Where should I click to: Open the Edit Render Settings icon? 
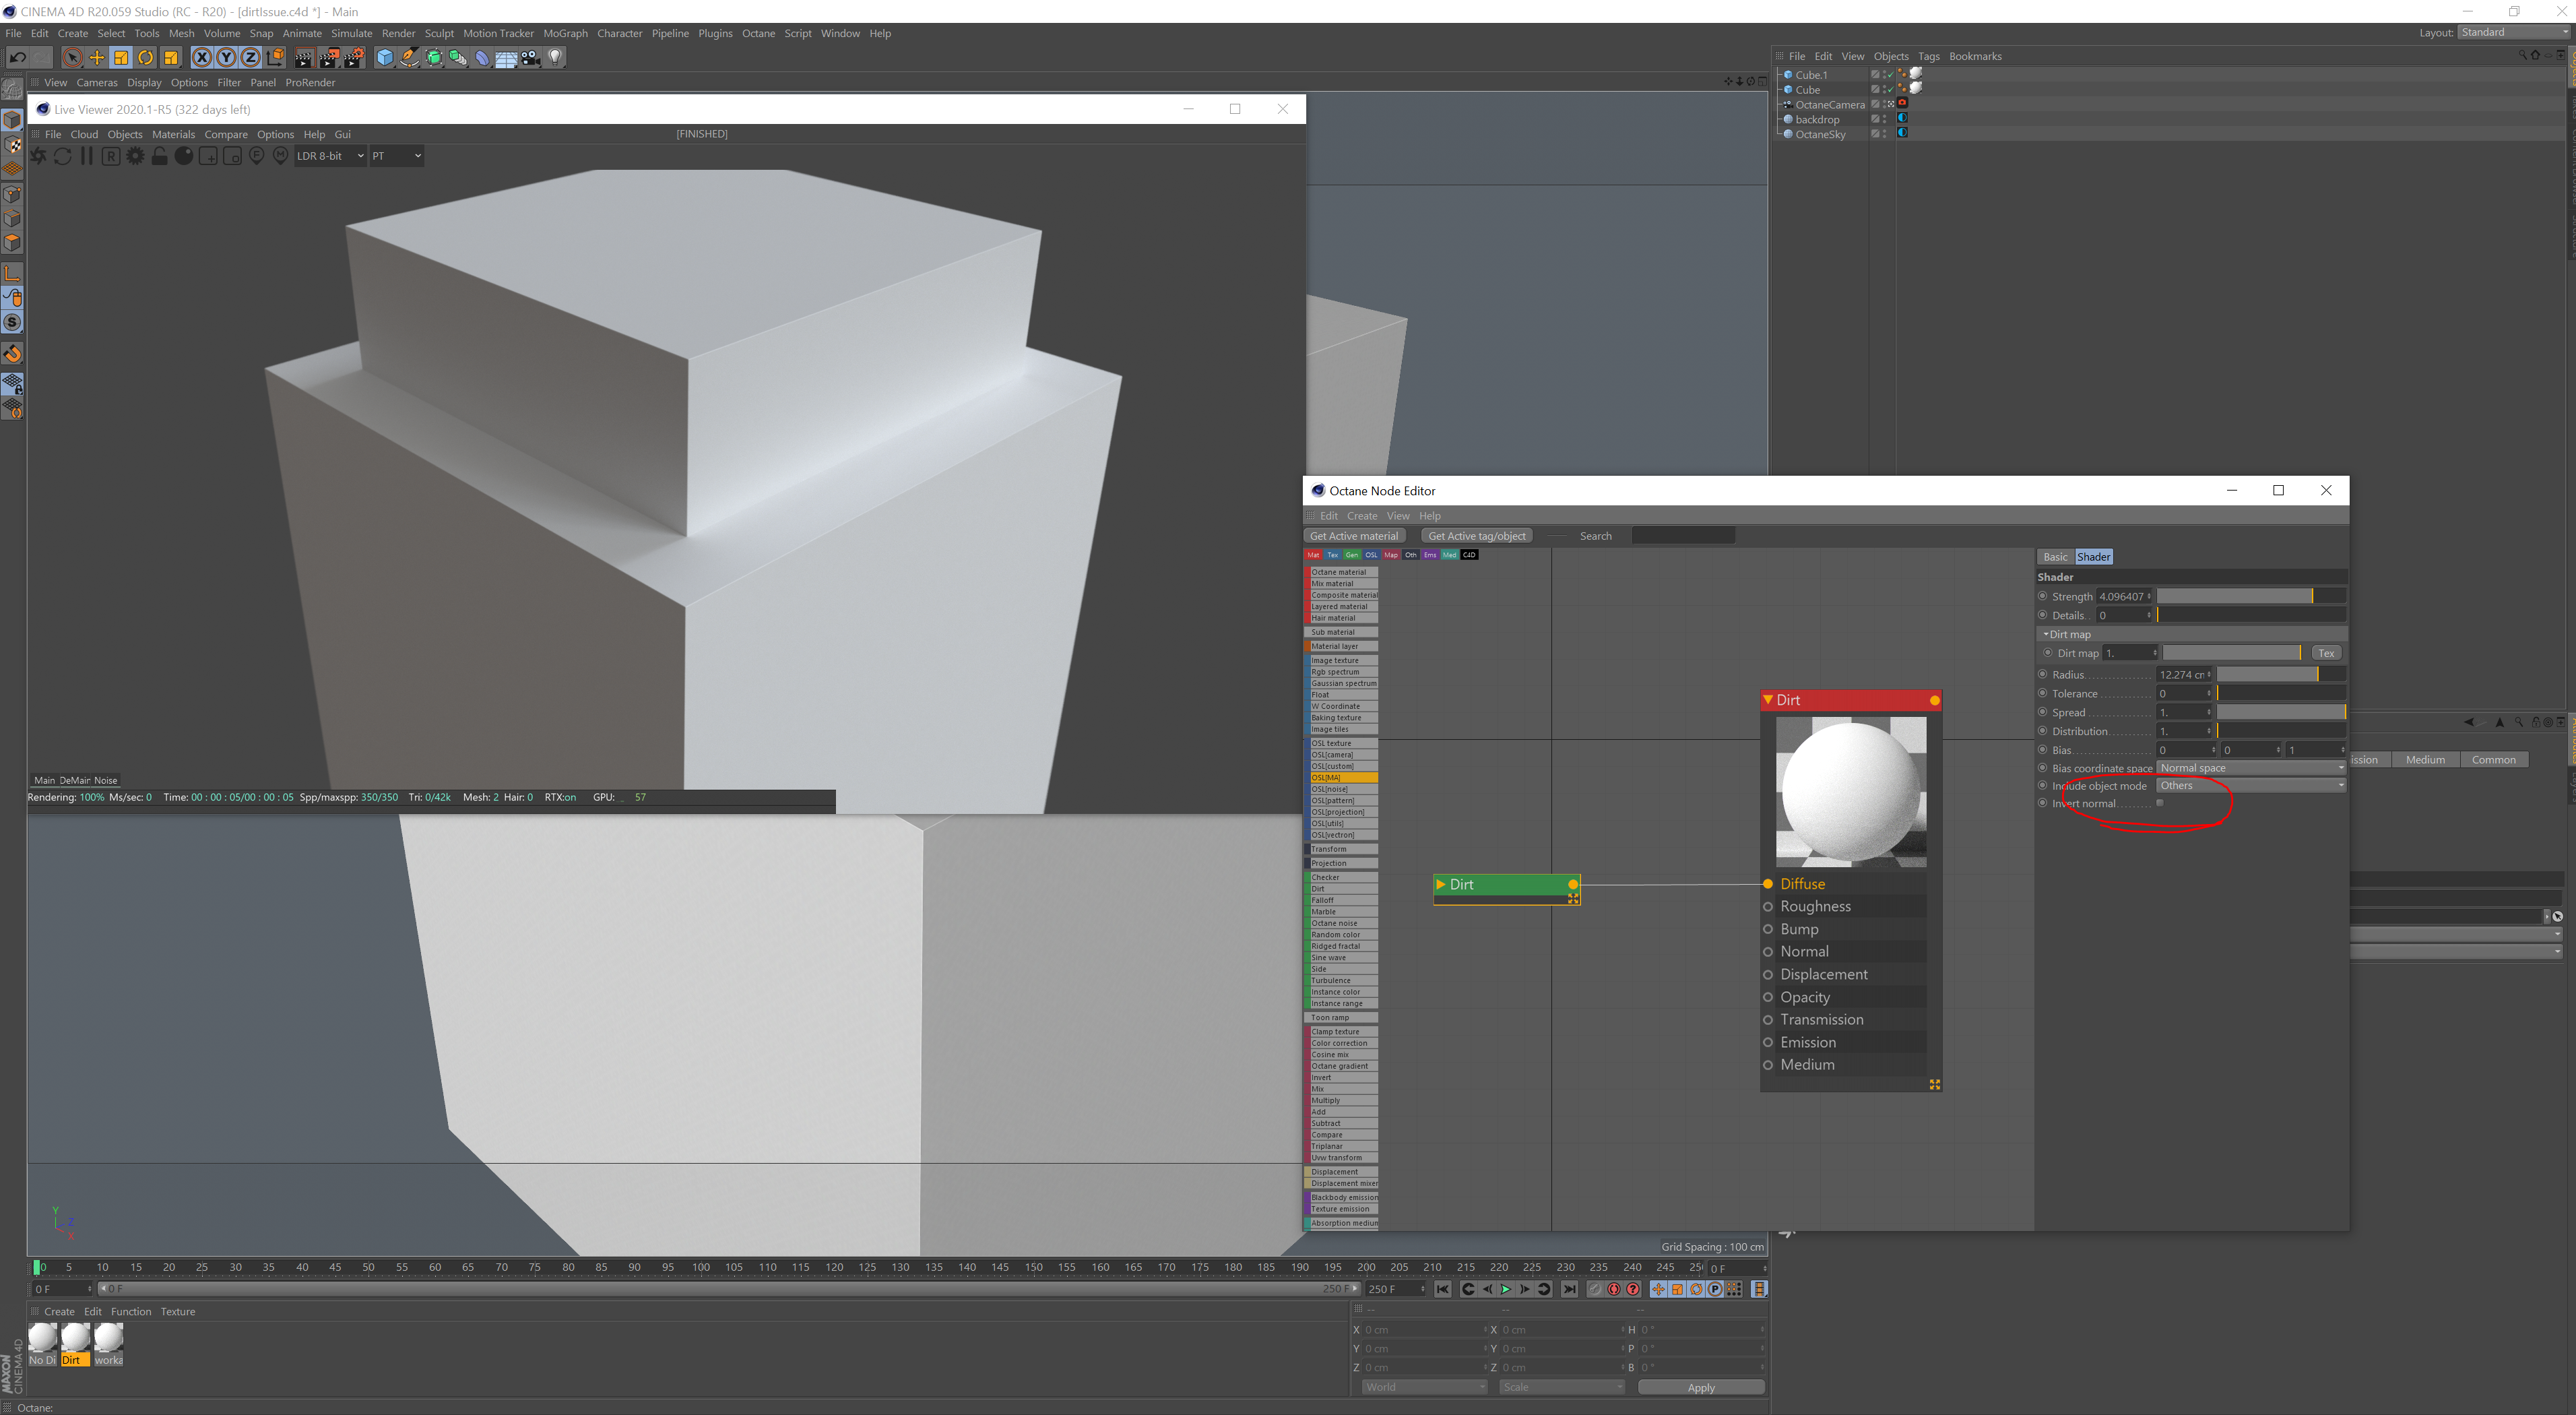click(354, 58)
